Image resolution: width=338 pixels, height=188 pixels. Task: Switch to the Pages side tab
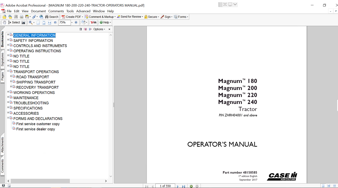[x=2, y=76]
